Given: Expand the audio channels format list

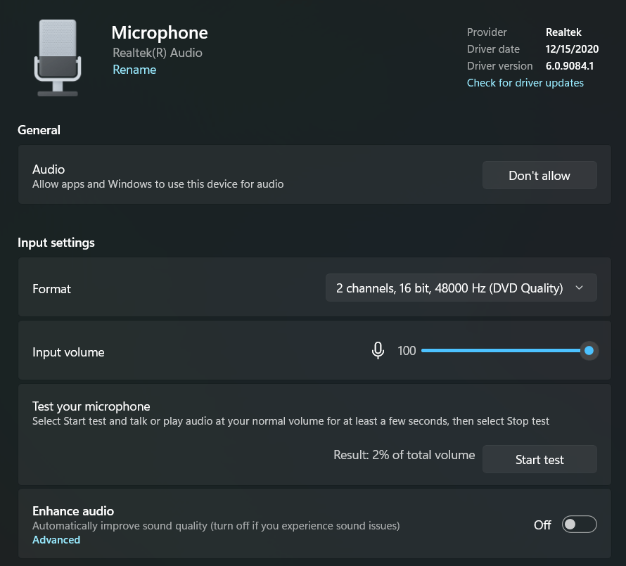Looking at the screenshot, I should pos(461,288).
